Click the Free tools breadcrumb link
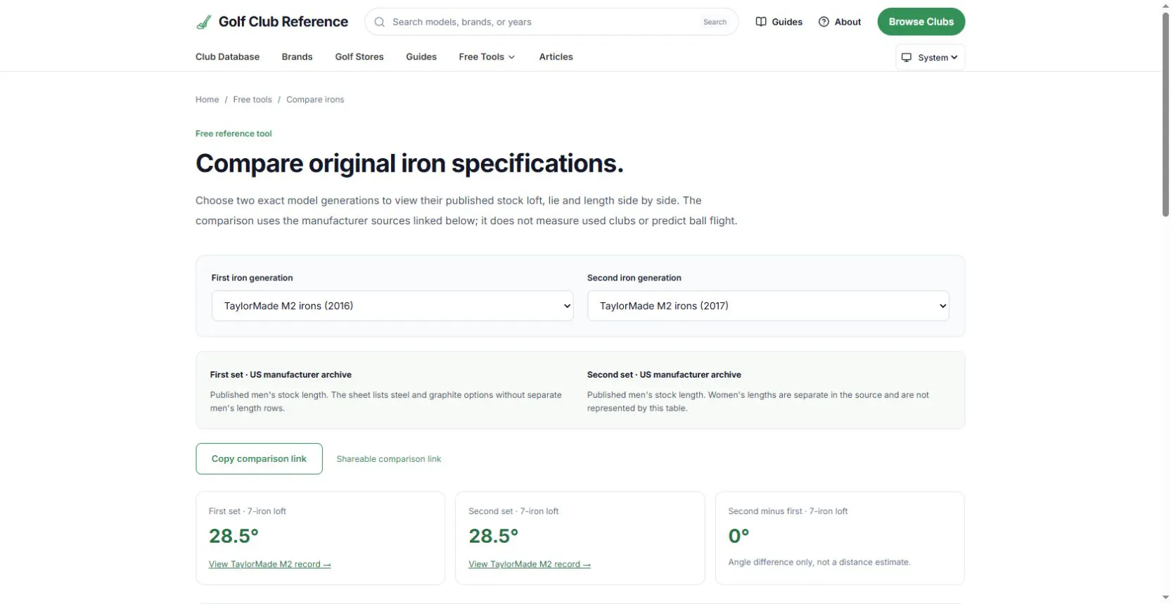This screenshot has height=604, width=1171. pyautogui.click(x=252, y=100)
